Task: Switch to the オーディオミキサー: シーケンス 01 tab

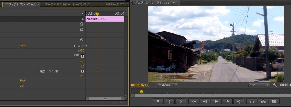Action: coord(68,4)
